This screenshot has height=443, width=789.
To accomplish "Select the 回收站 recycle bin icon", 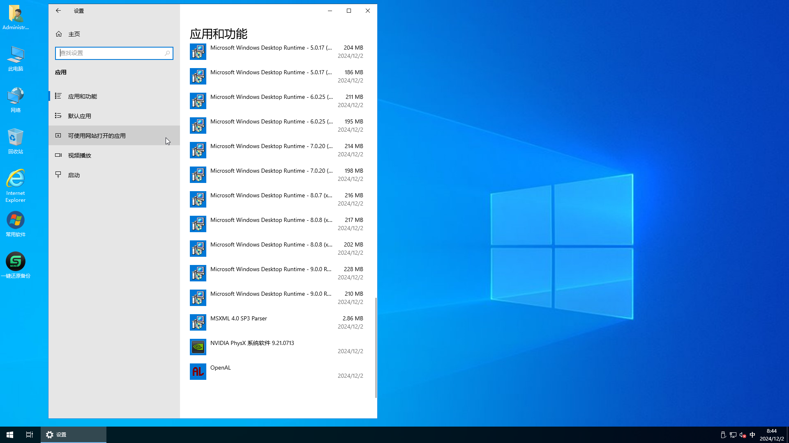I will coord(16,141).
